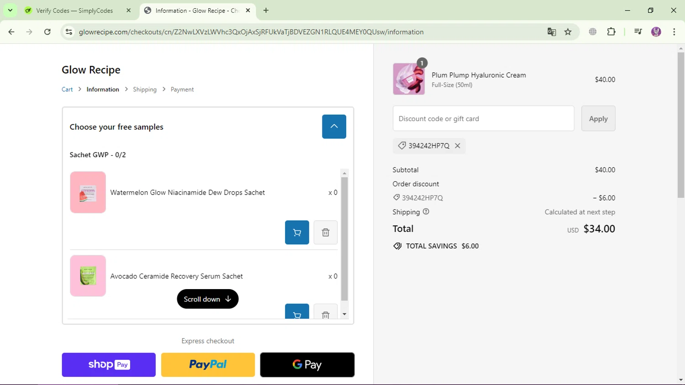Screen dimensions: 685x385
Task: Click page scrollbar down arrow
Action: coord(681,380)
